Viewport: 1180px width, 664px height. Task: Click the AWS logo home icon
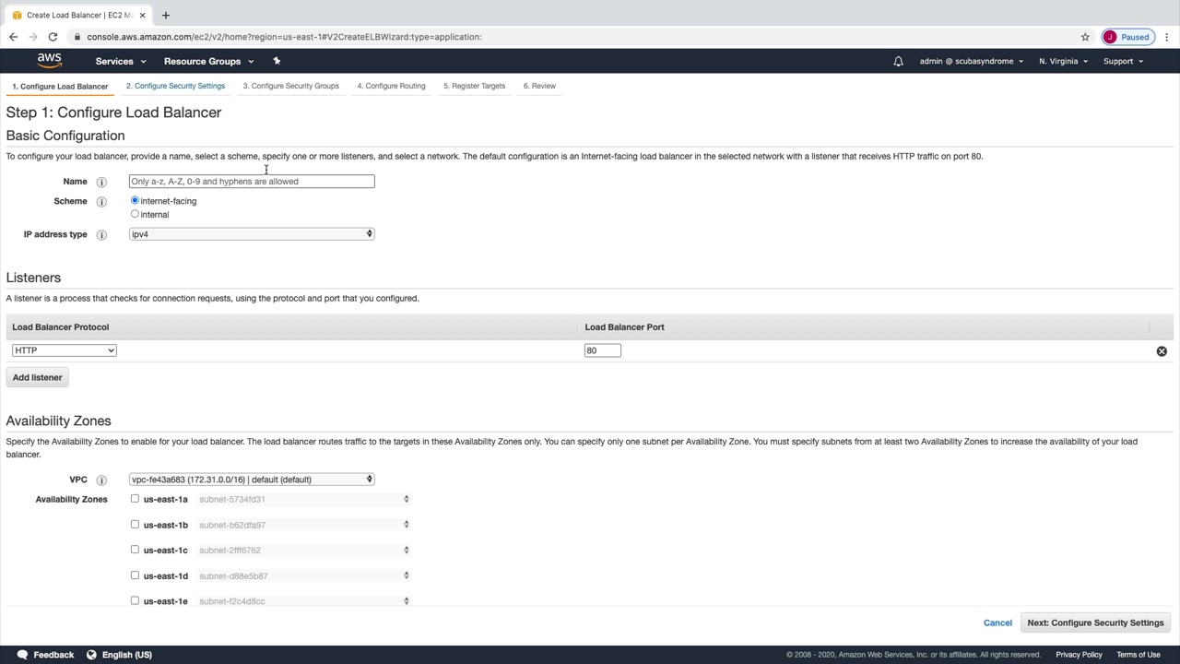pos(49,61)
